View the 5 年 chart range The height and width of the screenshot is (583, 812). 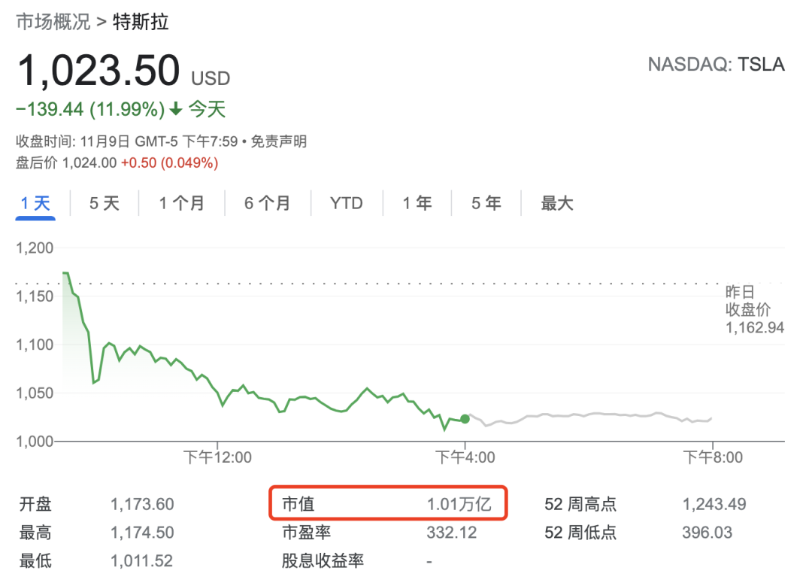(486, 203)
